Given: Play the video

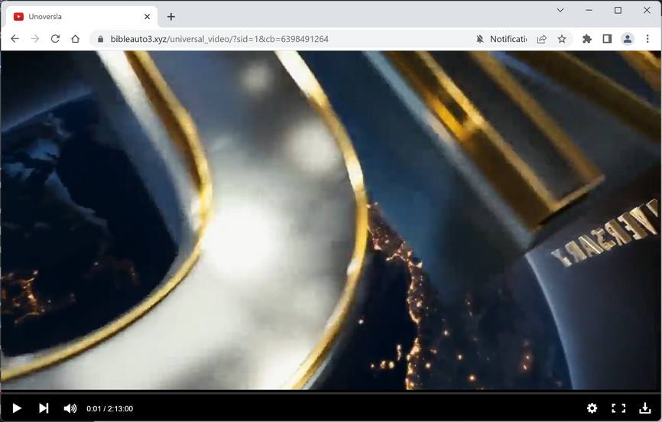Looking at the screenshot, I should (x=17, y=408).
